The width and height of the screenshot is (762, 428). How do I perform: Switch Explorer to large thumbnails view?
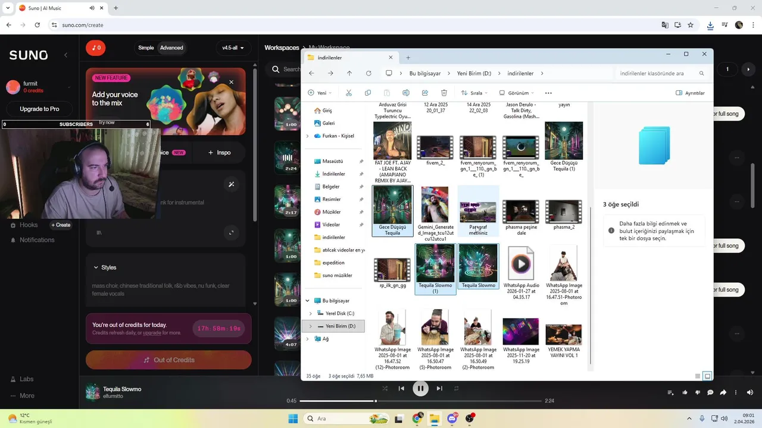[x=707, y=376]
